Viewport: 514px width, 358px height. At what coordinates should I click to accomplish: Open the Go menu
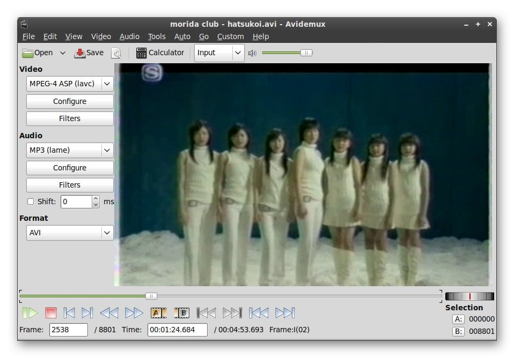pyautogui.click(x=203, y=36)
